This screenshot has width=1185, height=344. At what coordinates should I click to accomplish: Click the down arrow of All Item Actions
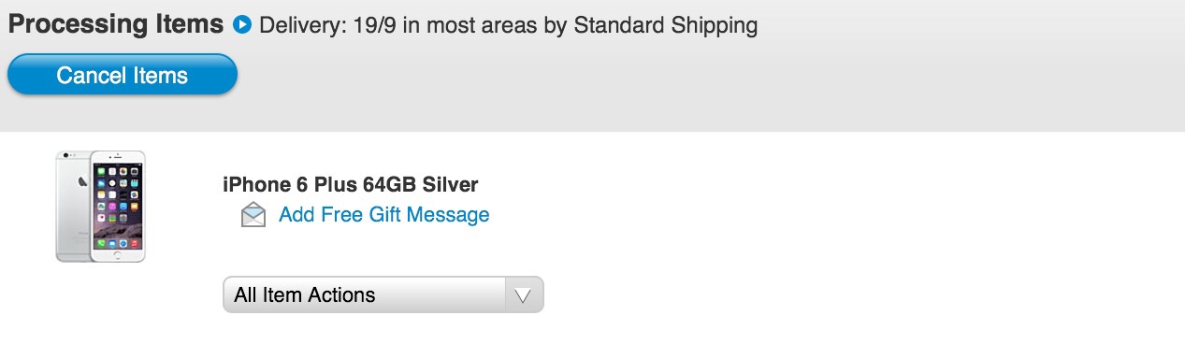(x=524, y=295)
